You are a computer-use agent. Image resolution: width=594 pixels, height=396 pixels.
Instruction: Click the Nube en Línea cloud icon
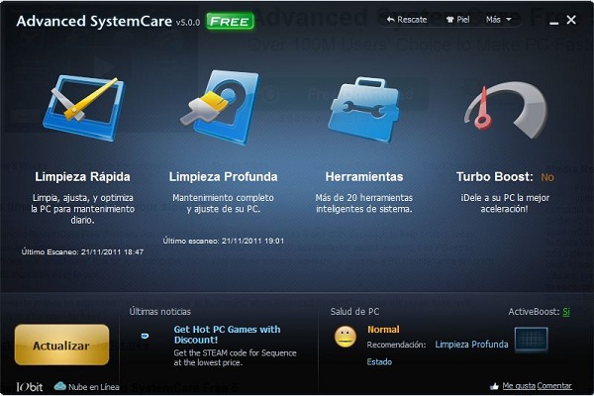tap(60, 385)
